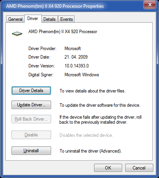
Task: Click the Driver Date value 21. 04. 2009
Action: (76, 57)
